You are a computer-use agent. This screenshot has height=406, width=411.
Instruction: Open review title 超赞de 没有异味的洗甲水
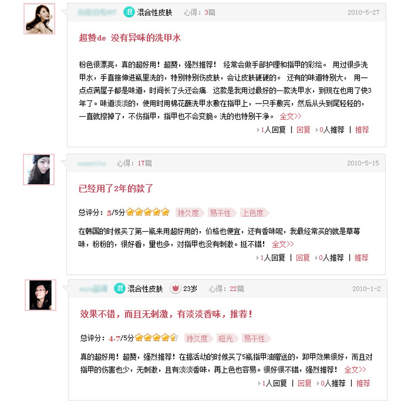pyautogui.click(x=130, y=38)
